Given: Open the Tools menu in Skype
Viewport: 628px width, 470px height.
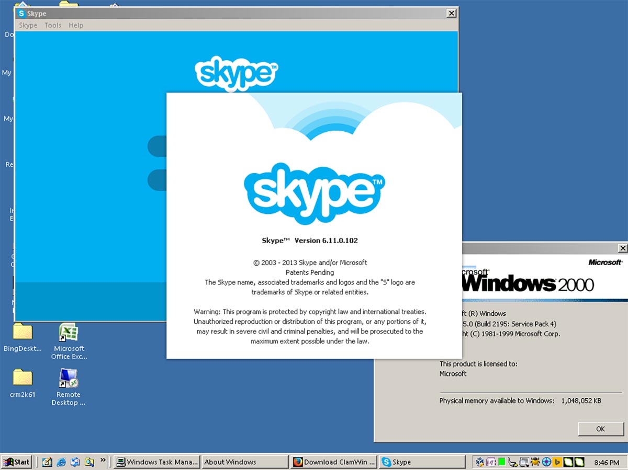Looking at the screenshot, I should 53,25.
